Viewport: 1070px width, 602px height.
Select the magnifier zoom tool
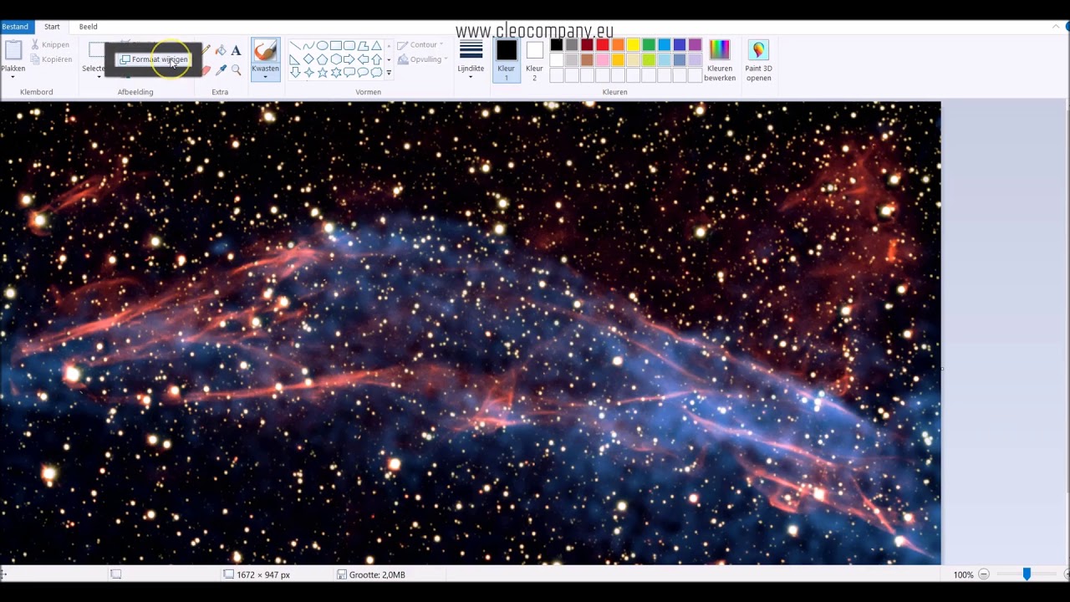236,70
